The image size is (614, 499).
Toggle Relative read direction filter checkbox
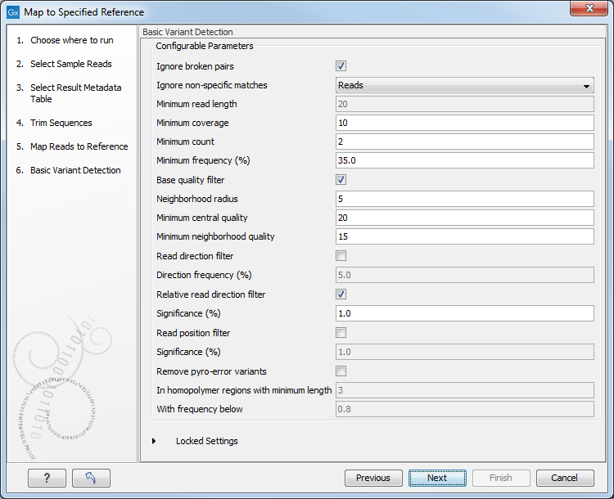(x=341, y=294)
